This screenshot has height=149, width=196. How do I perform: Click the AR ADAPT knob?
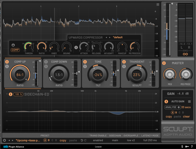(x=109, y=47)
